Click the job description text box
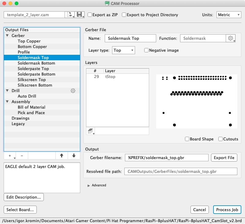Viewport: 245px width, 224px height. (x=42, y=177)
